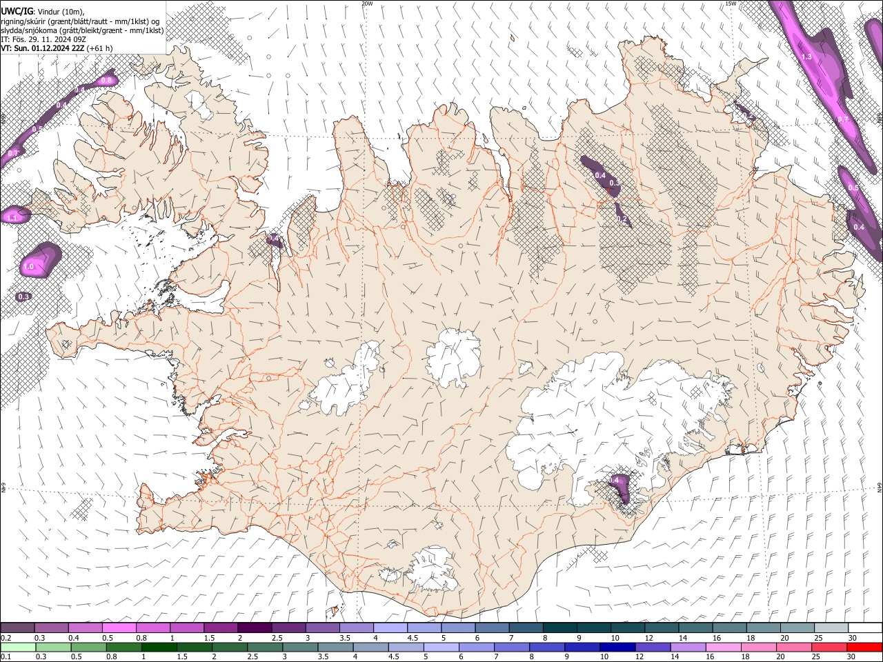Click the 0.5 label off the east coast
Viewport: 883px width, 662px height.
point(853,188)
